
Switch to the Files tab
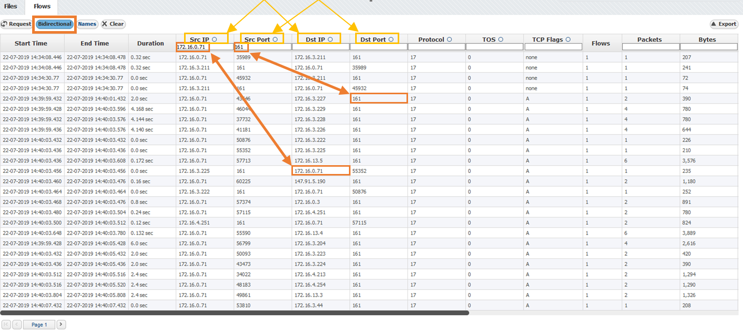tap(11, 7)
